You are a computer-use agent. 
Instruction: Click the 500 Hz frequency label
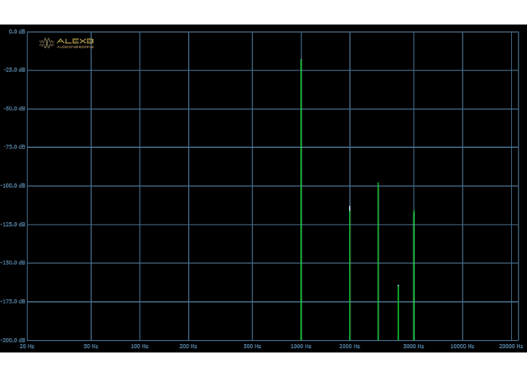[252, 346]
